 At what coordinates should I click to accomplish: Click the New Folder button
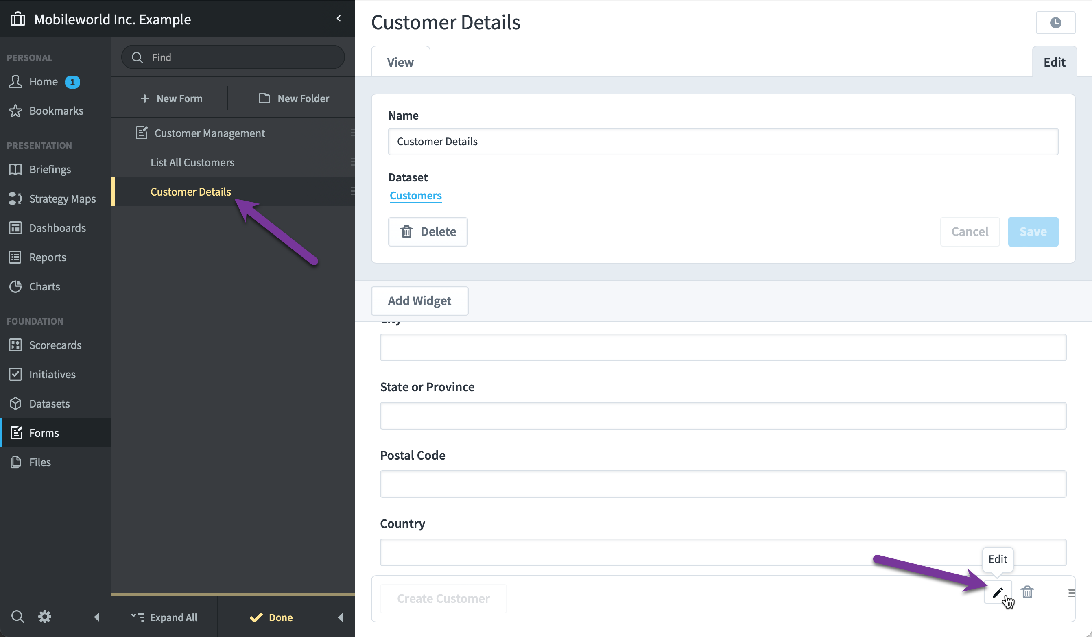[294, 98]
